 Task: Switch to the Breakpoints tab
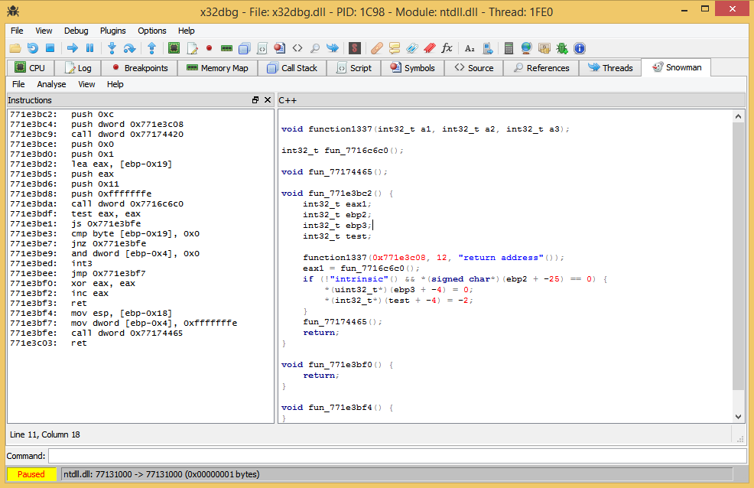click(139, 68)
